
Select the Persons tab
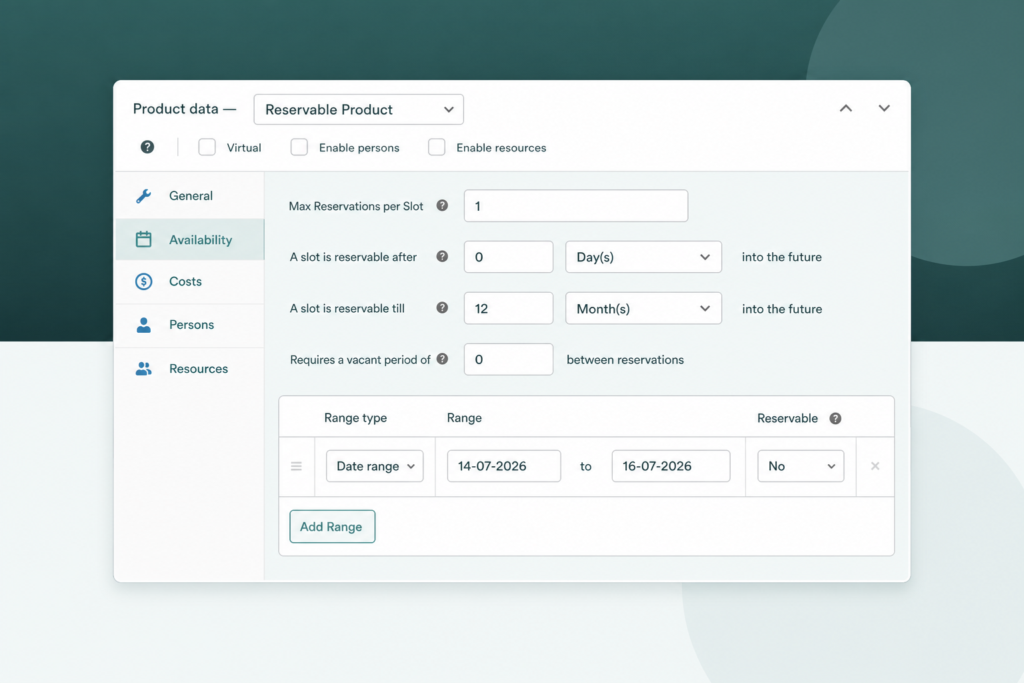[190, 325]
